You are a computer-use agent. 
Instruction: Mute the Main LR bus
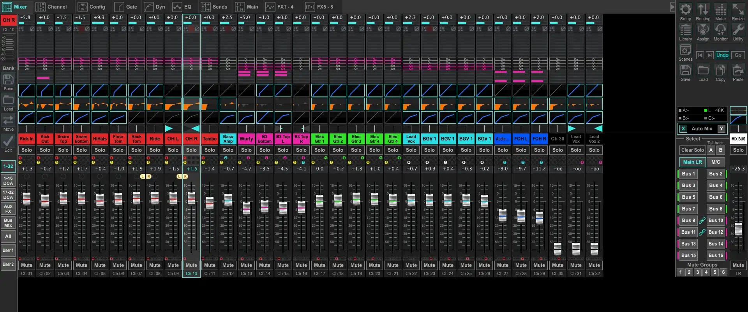tap(738, 265)
